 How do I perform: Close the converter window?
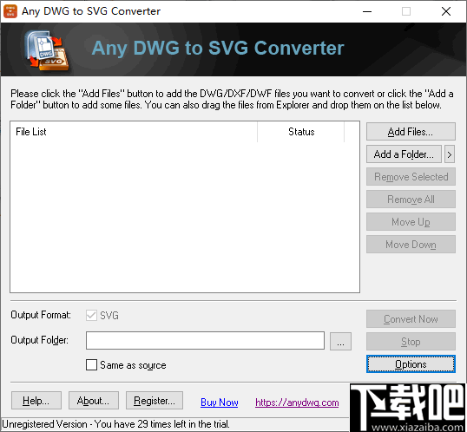446,11
